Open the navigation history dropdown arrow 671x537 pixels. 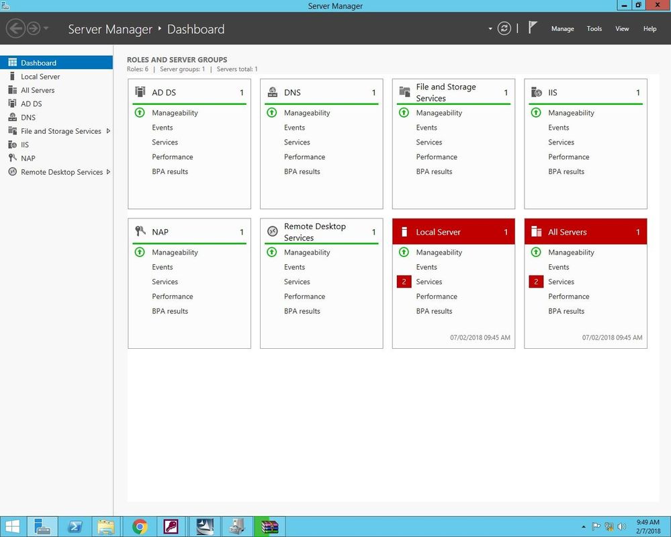coord(46,29)
